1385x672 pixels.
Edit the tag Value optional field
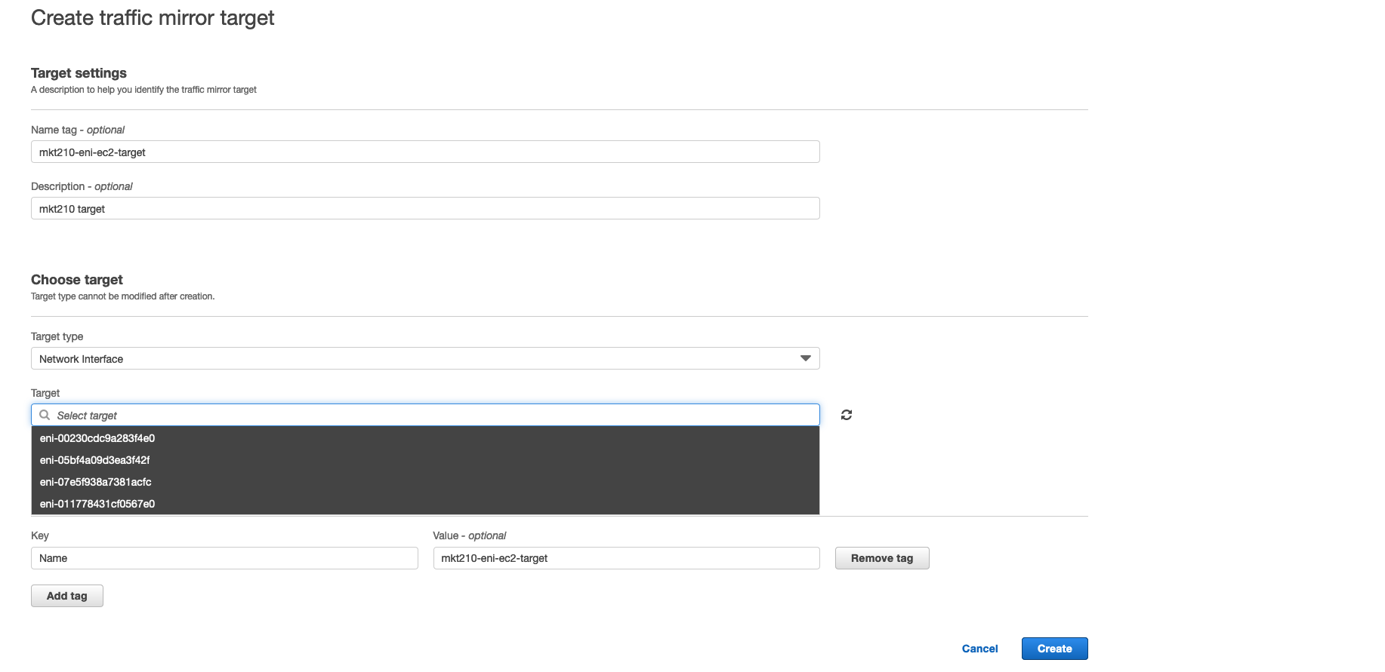pos(626,558)
